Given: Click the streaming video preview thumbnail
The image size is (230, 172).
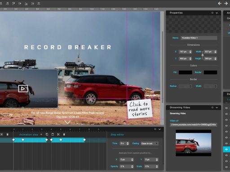Looking at the screenshot, I should pyautogui.click(x=193, y=143).
